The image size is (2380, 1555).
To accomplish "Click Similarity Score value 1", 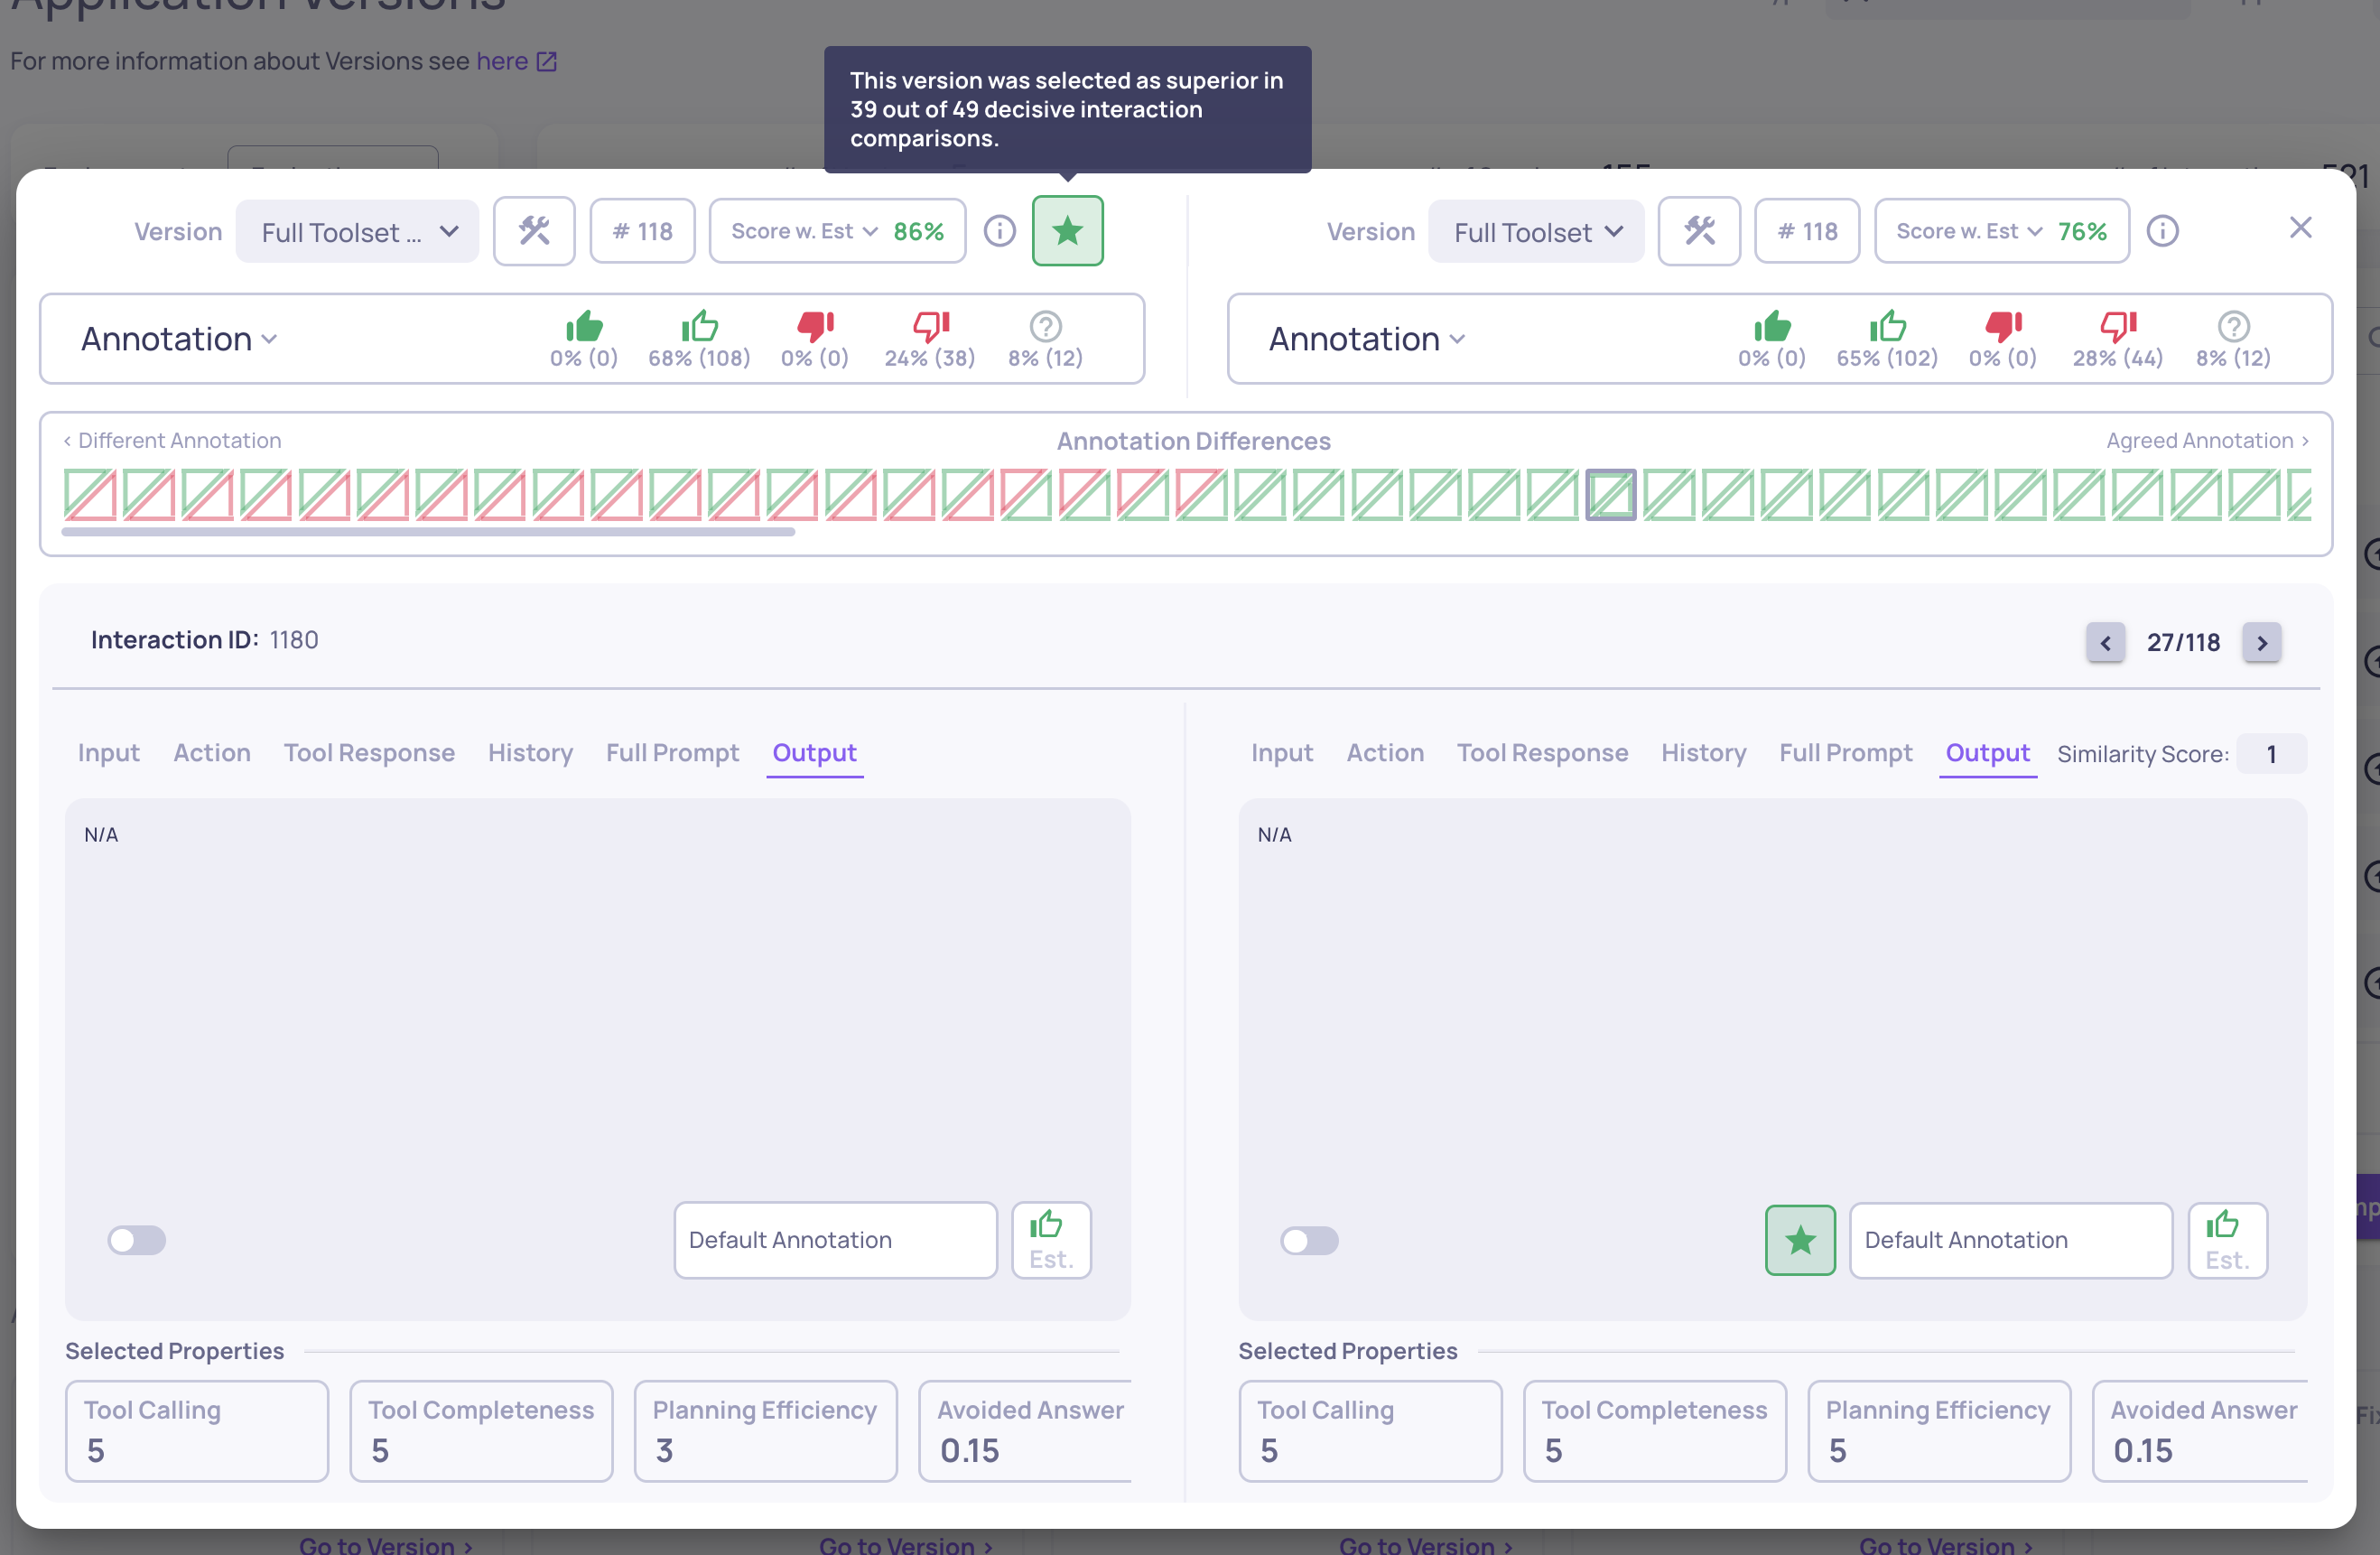I will click(2271, 754).
